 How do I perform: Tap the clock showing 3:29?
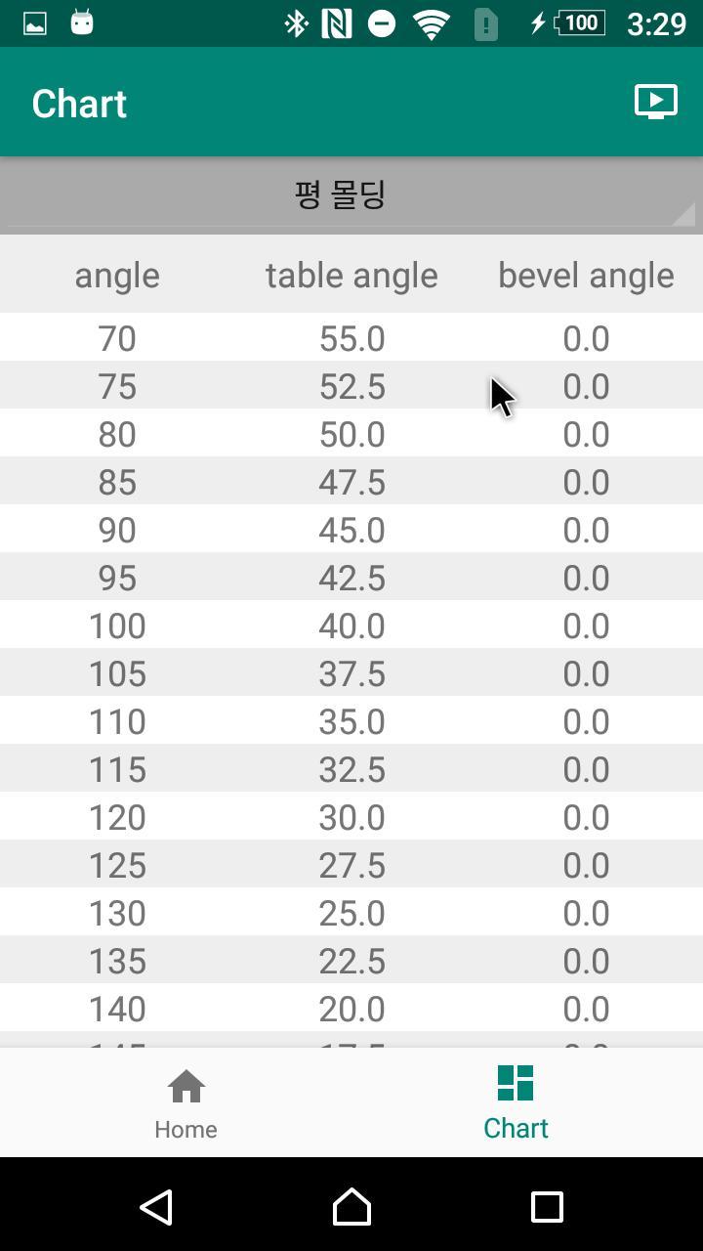coord(656,23)
